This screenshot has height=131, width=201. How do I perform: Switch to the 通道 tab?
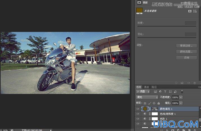point(146,87)
